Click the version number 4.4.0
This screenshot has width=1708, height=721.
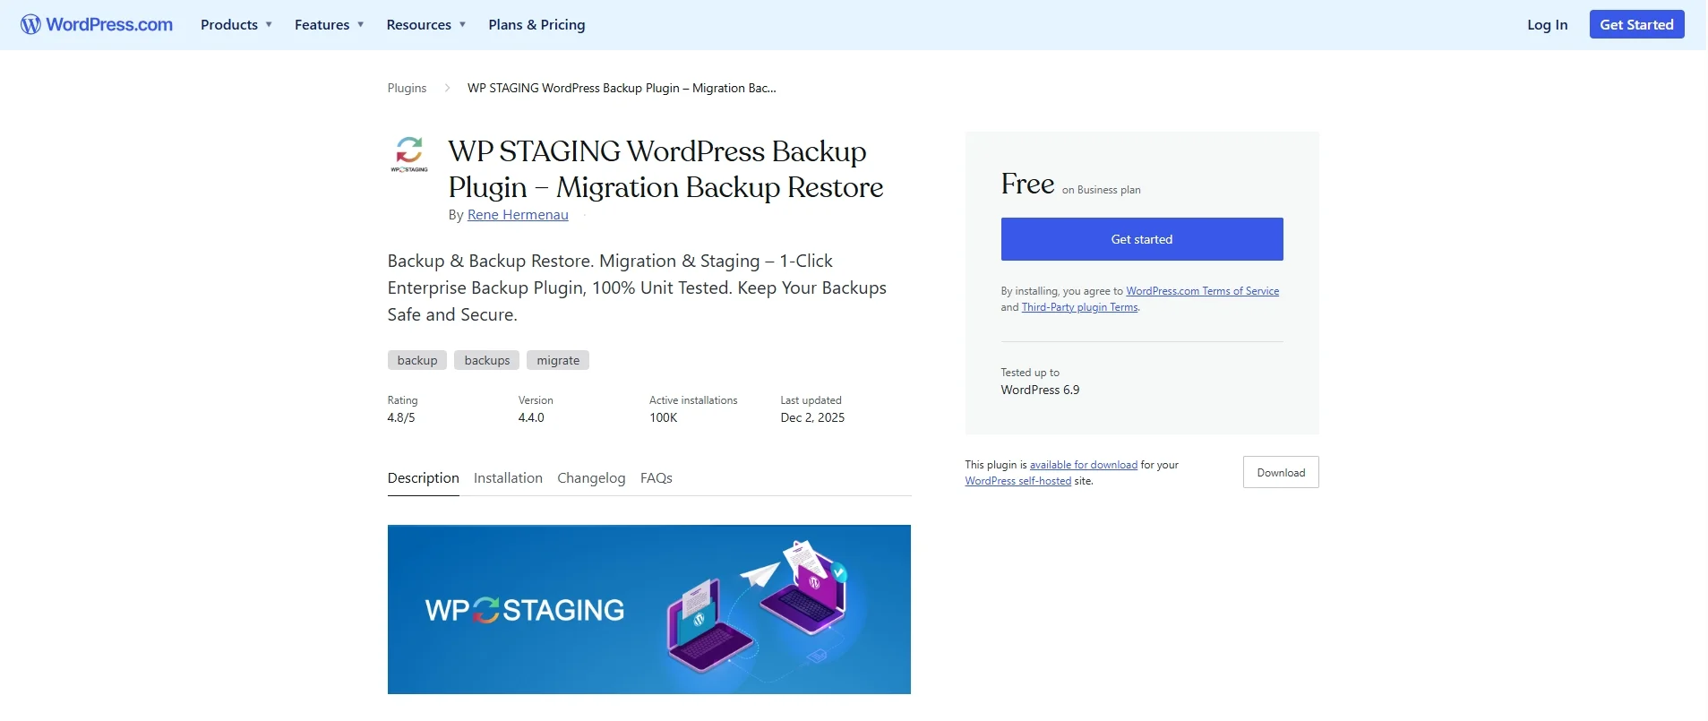[x=531, y=417]
